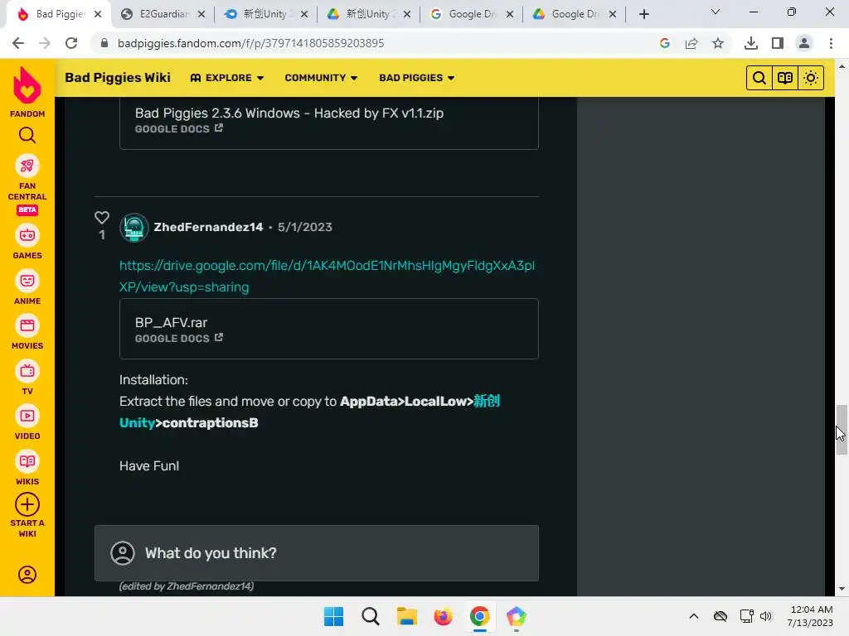Open Windows Start menu
849x636 pixels.
coord(333,616)
